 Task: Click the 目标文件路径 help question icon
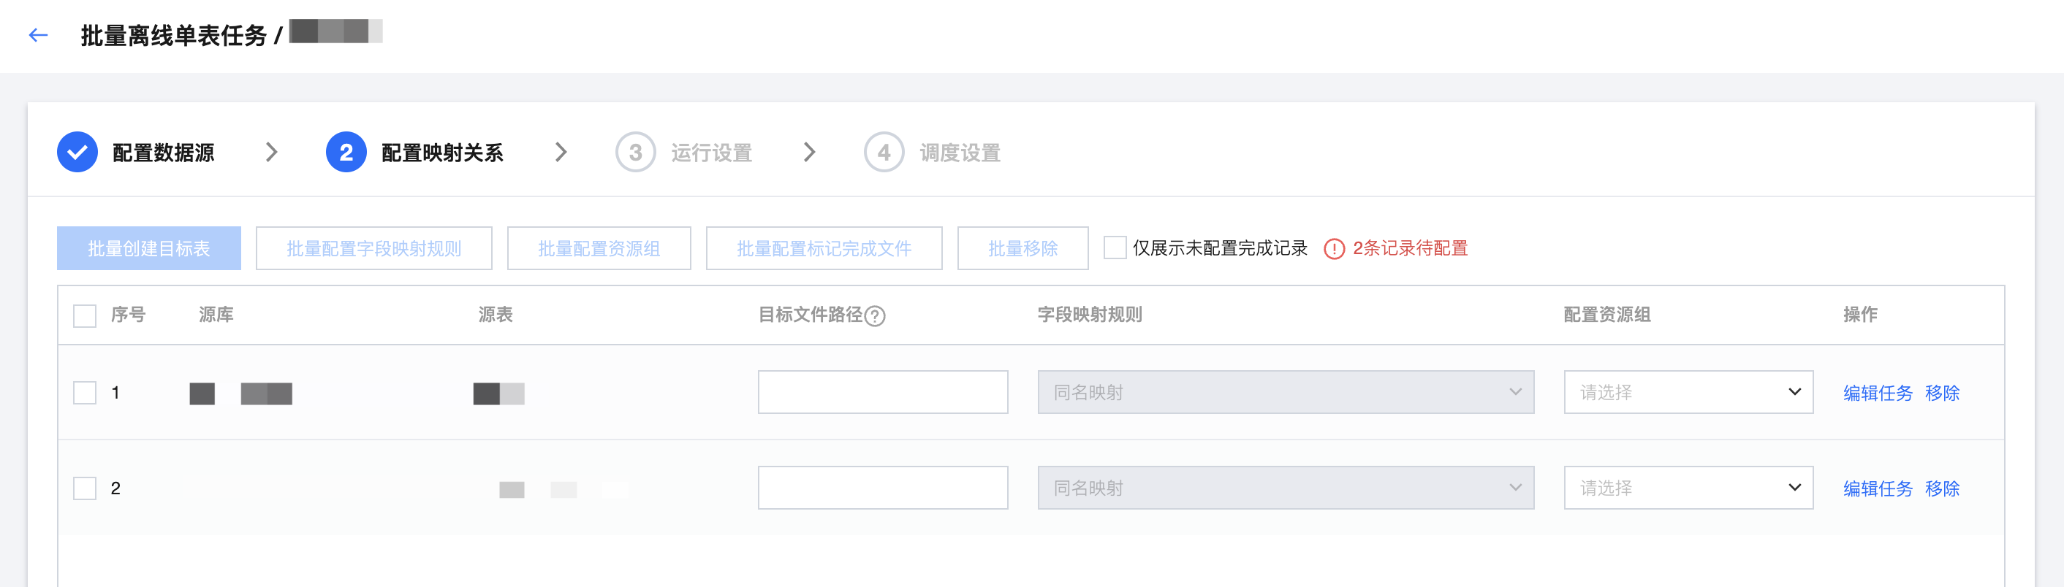coord(876,316)
